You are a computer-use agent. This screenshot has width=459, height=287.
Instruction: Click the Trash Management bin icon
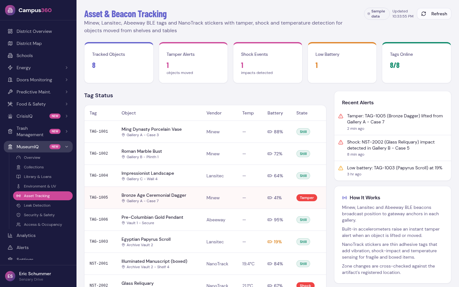tap(10, 131)
